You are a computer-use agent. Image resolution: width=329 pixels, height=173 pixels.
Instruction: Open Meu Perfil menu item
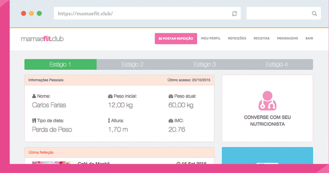211,38
